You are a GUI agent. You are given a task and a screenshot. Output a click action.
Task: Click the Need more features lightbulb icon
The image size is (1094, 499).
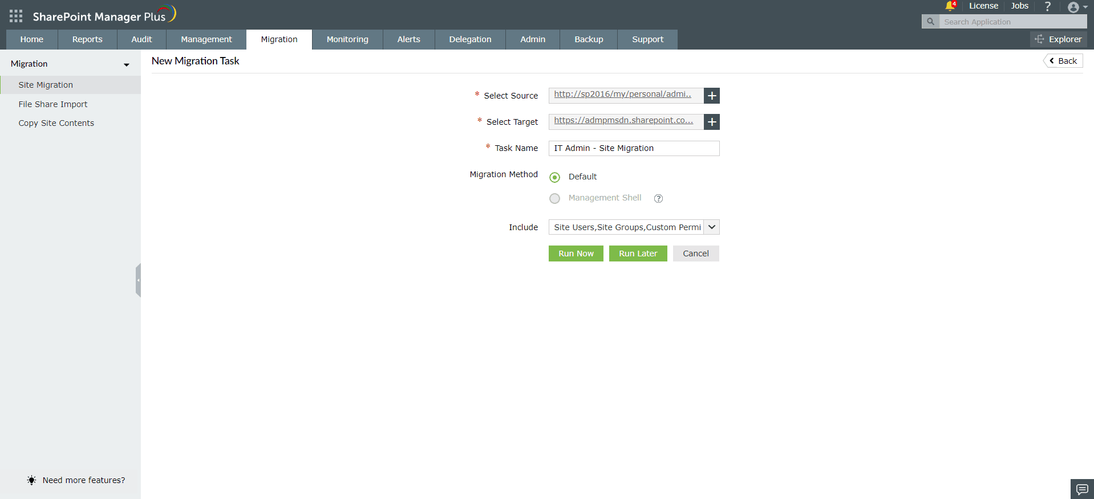[31, 480]
